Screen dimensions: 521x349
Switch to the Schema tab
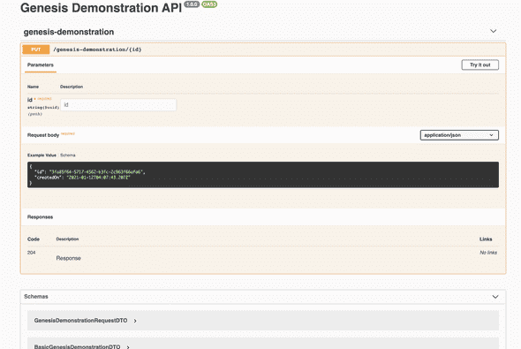point(68,156)
